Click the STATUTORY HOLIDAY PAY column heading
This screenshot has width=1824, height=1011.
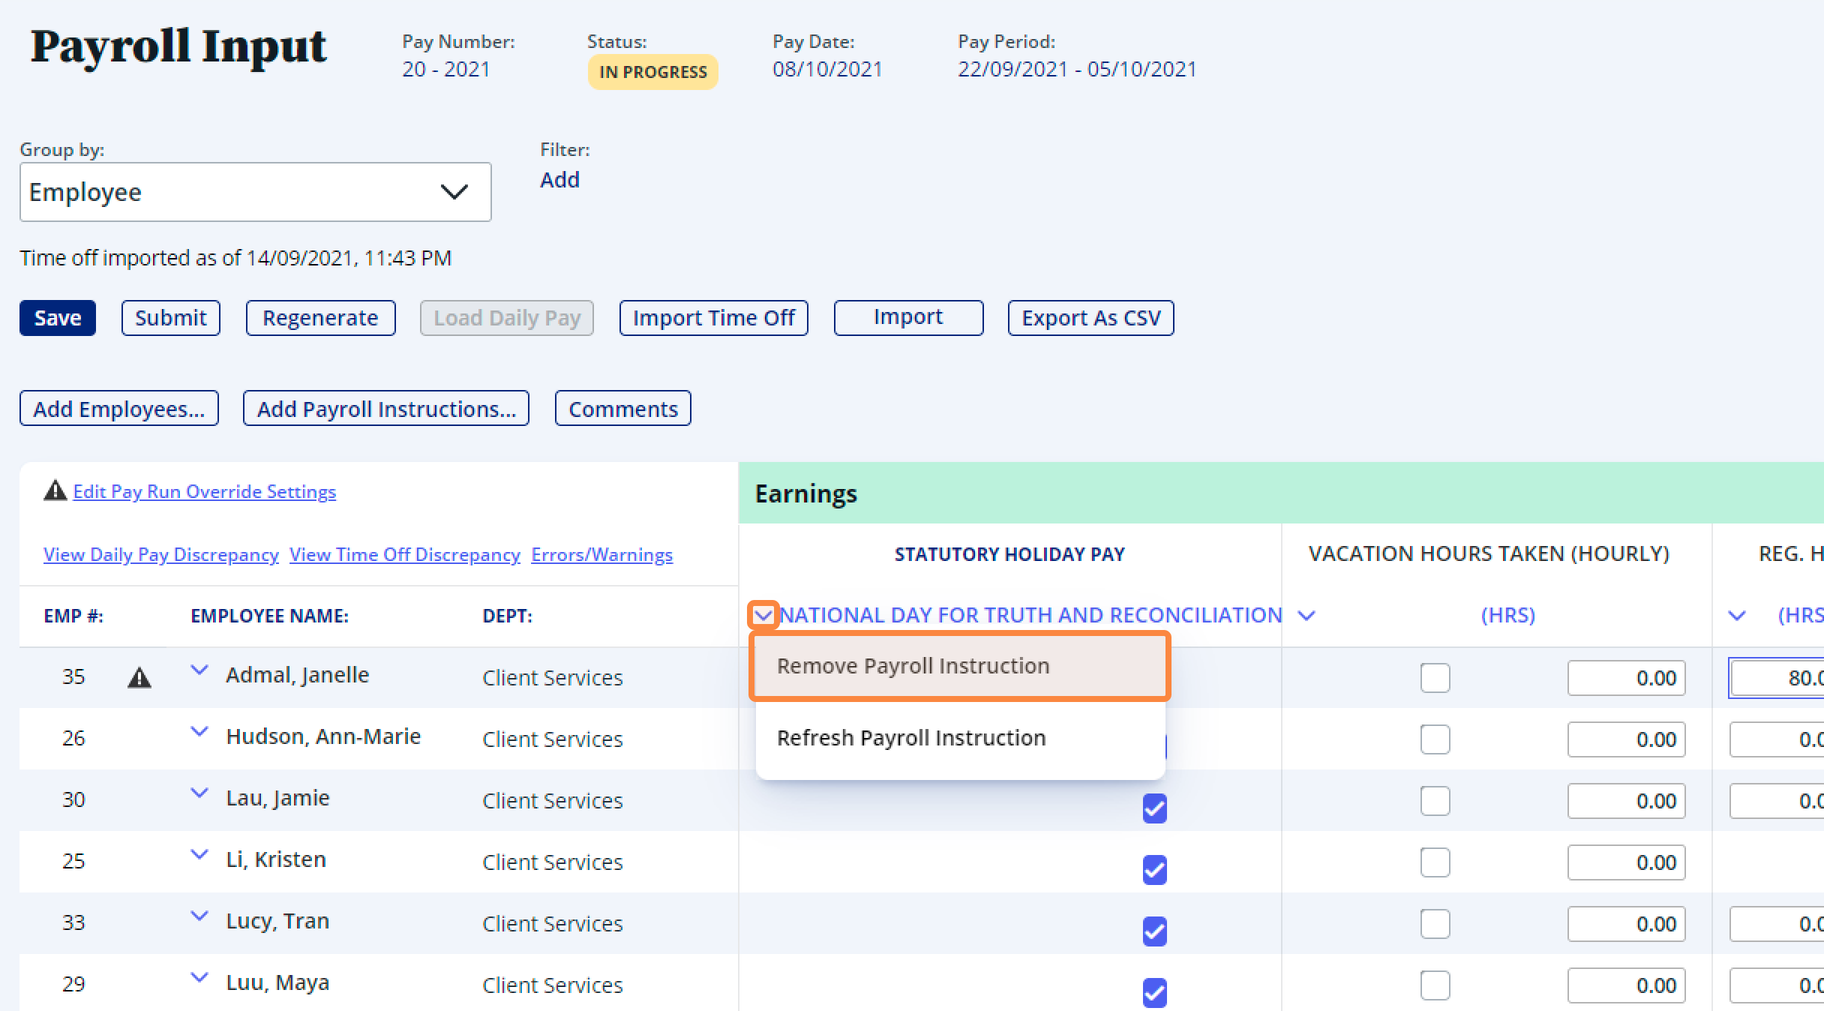pos(1009,554)
